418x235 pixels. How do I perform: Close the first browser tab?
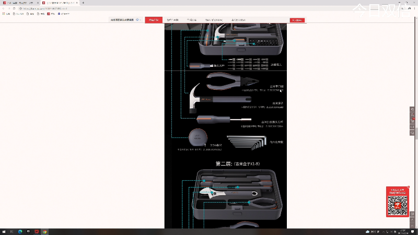[38, 3]
